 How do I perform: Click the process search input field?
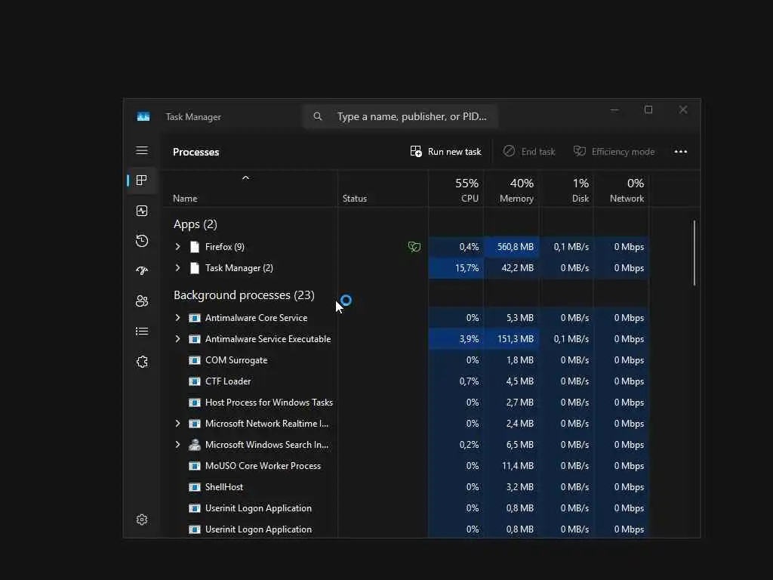(x=400, y=116)
